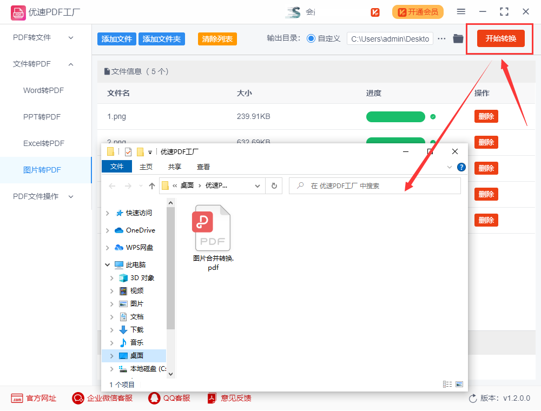Click the Explorer help question mark icon

[x=461, y=167]
